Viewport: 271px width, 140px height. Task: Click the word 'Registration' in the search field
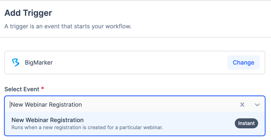[65, 105]
